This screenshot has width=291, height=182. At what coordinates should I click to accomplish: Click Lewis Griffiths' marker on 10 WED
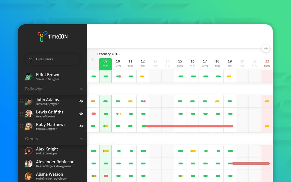119,114
